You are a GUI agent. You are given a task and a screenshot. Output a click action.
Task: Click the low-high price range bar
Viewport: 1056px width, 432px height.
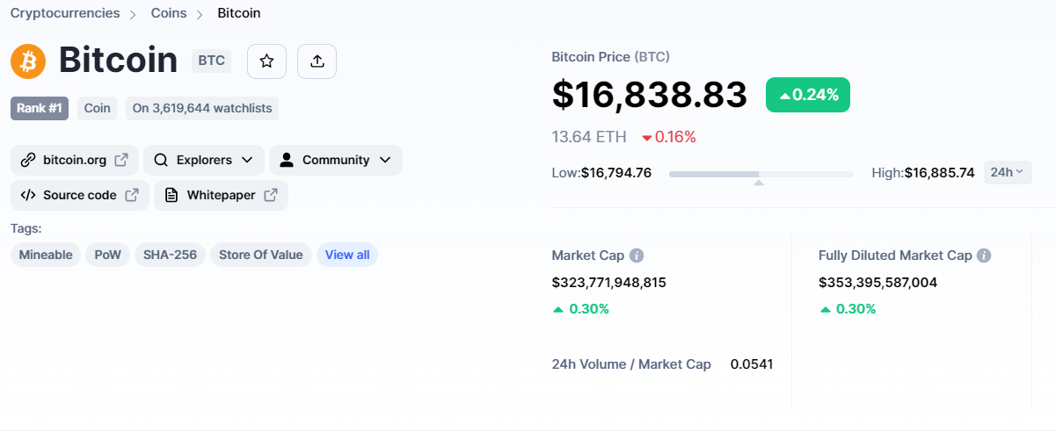click(x=761, y=174)
